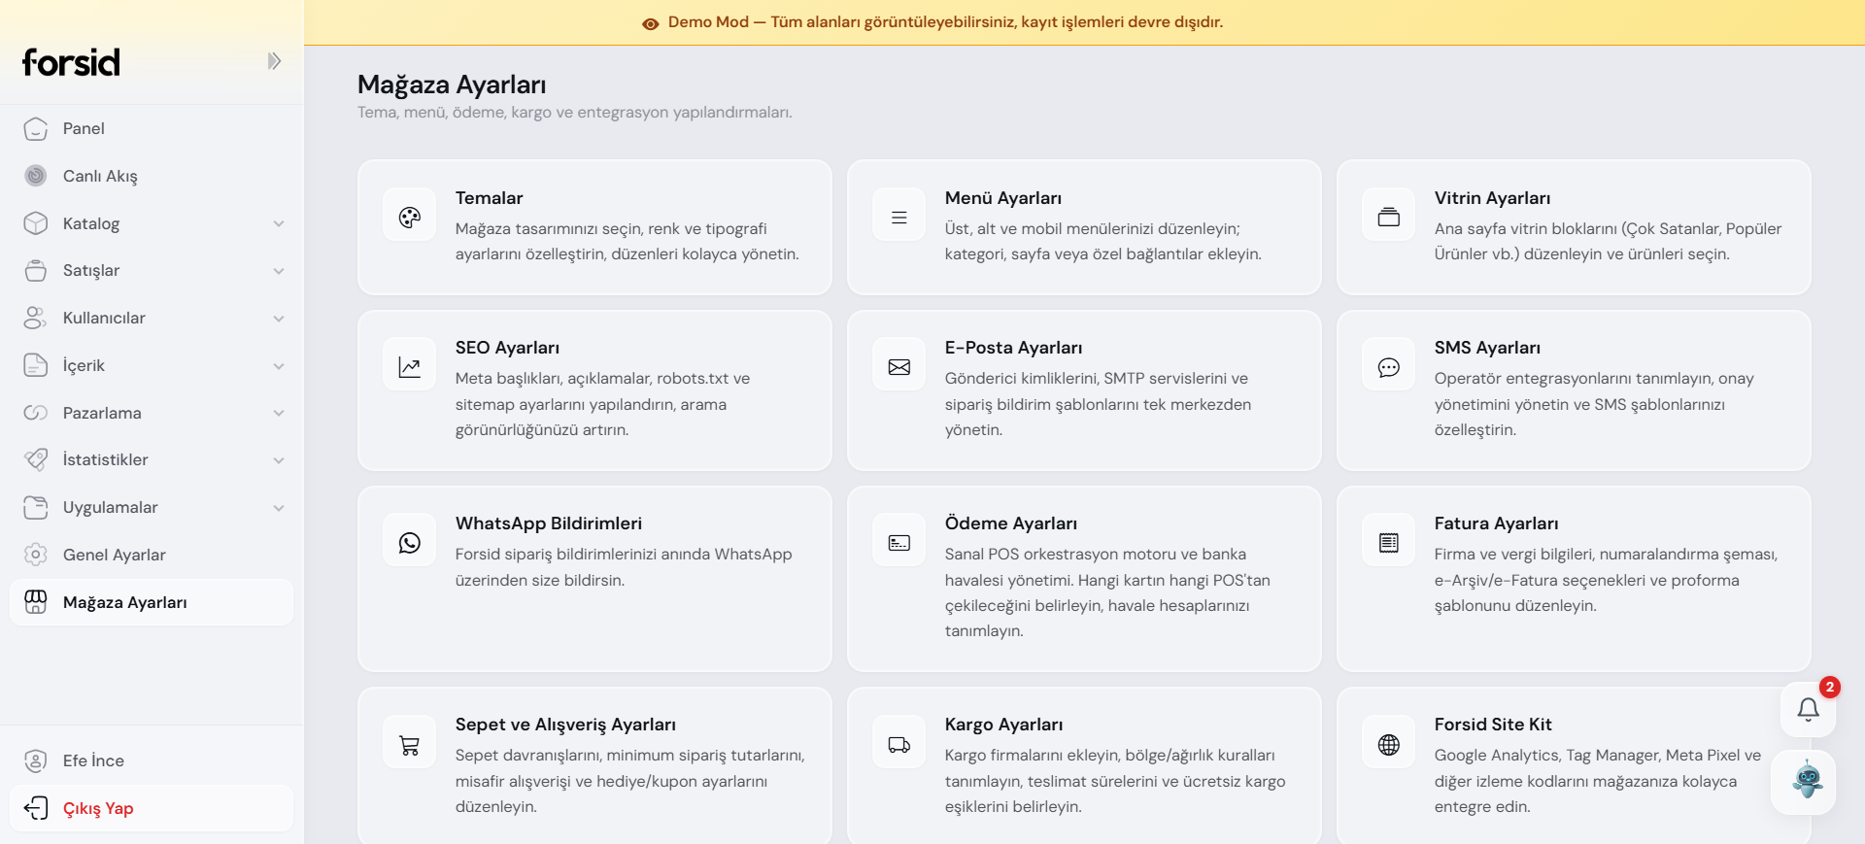Click the SMS Ayarları chat bubble icon
This screenshot has height=844, width=1865.
coord(1389,367)
